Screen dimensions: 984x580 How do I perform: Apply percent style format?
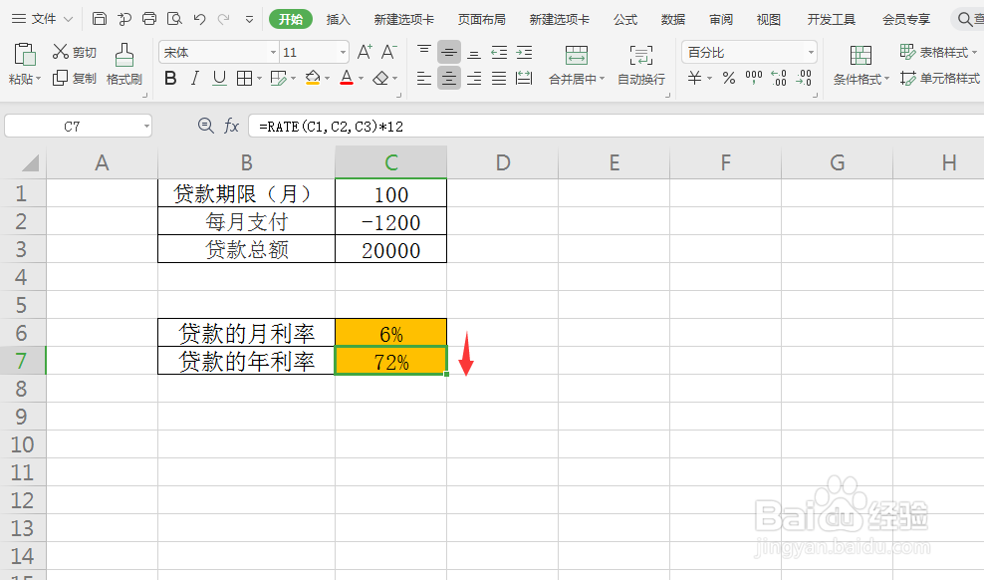(729, 79)
